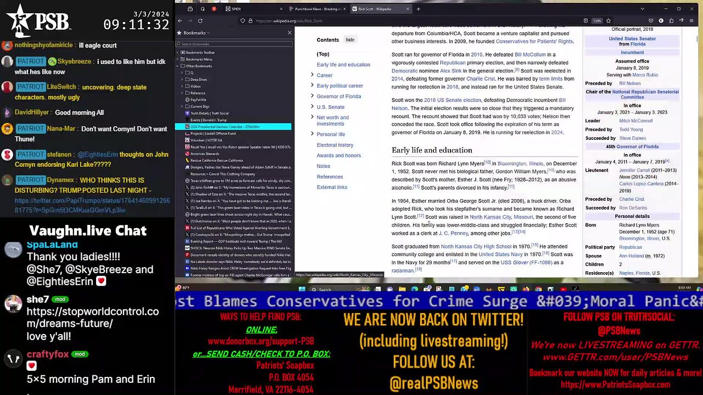
Task: Click the Search bookmarks field
Action: 233,44
